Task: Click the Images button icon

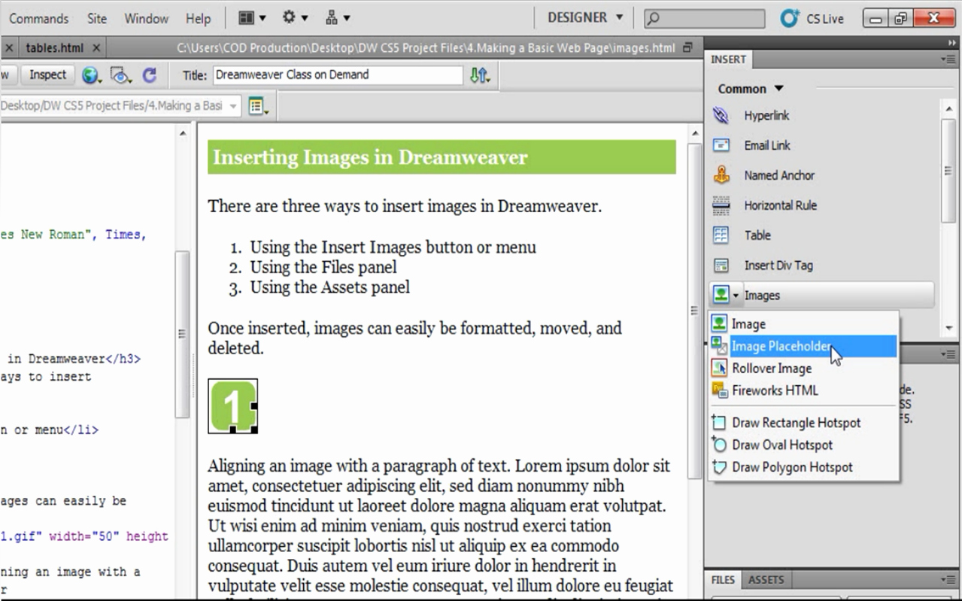Action: [x=721, y=295]
